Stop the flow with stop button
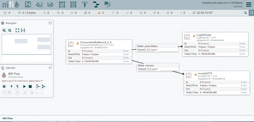 (30, 87)
